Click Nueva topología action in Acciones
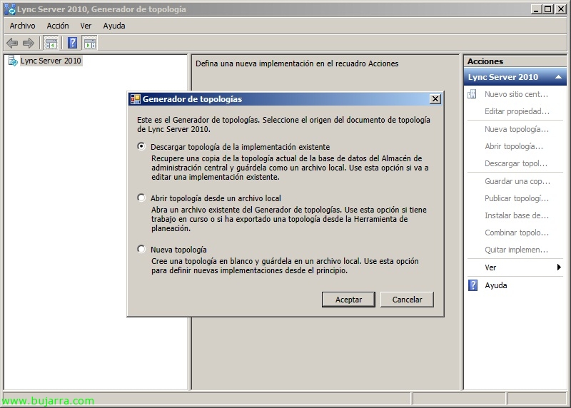The image size is (571, 408). point(516,129)
